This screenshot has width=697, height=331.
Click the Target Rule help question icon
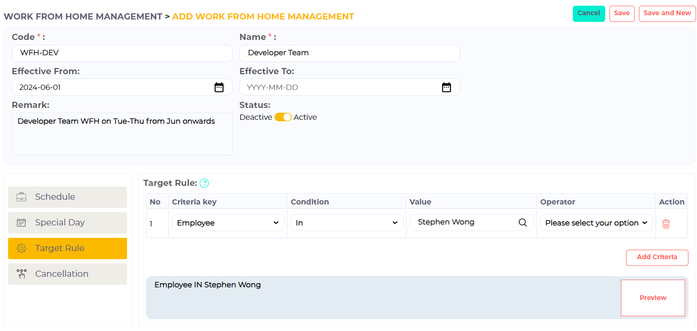click(204, 183)
